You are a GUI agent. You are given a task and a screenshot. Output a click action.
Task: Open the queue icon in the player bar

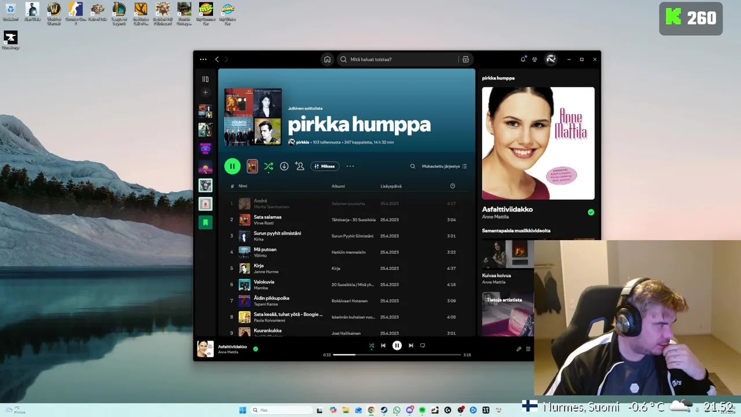[528, 349]
